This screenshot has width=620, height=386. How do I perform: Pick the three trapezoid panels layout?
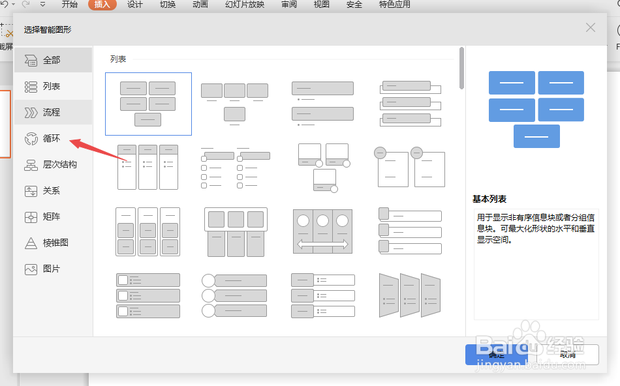pos(410,295)
